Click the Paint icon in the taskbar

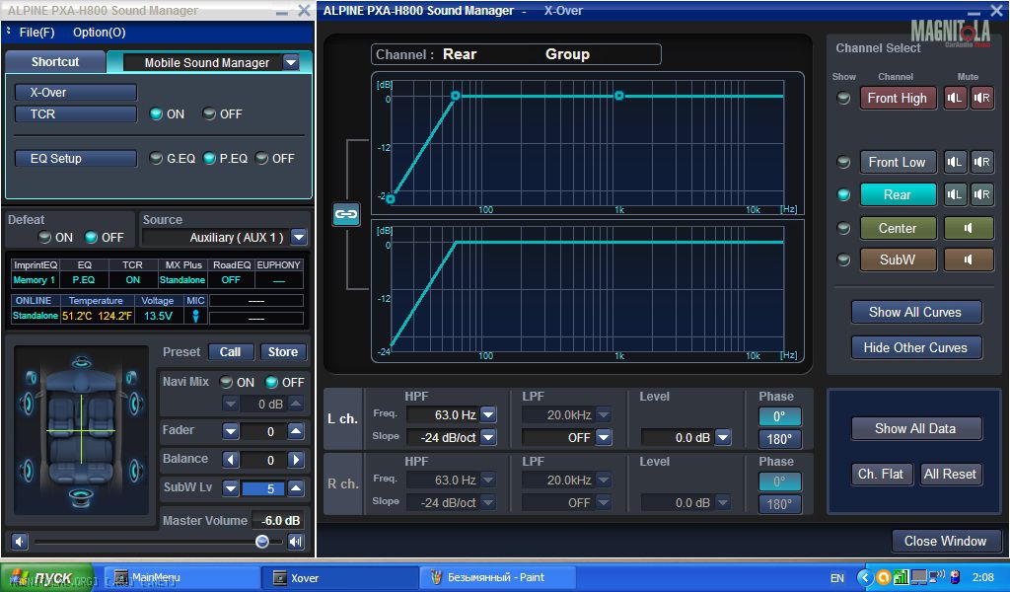(437, 577)
